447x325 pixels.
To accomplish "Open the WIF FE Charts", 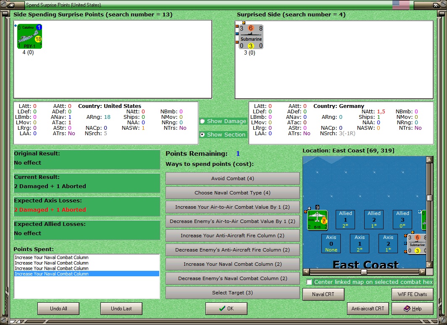I will 413,294.
